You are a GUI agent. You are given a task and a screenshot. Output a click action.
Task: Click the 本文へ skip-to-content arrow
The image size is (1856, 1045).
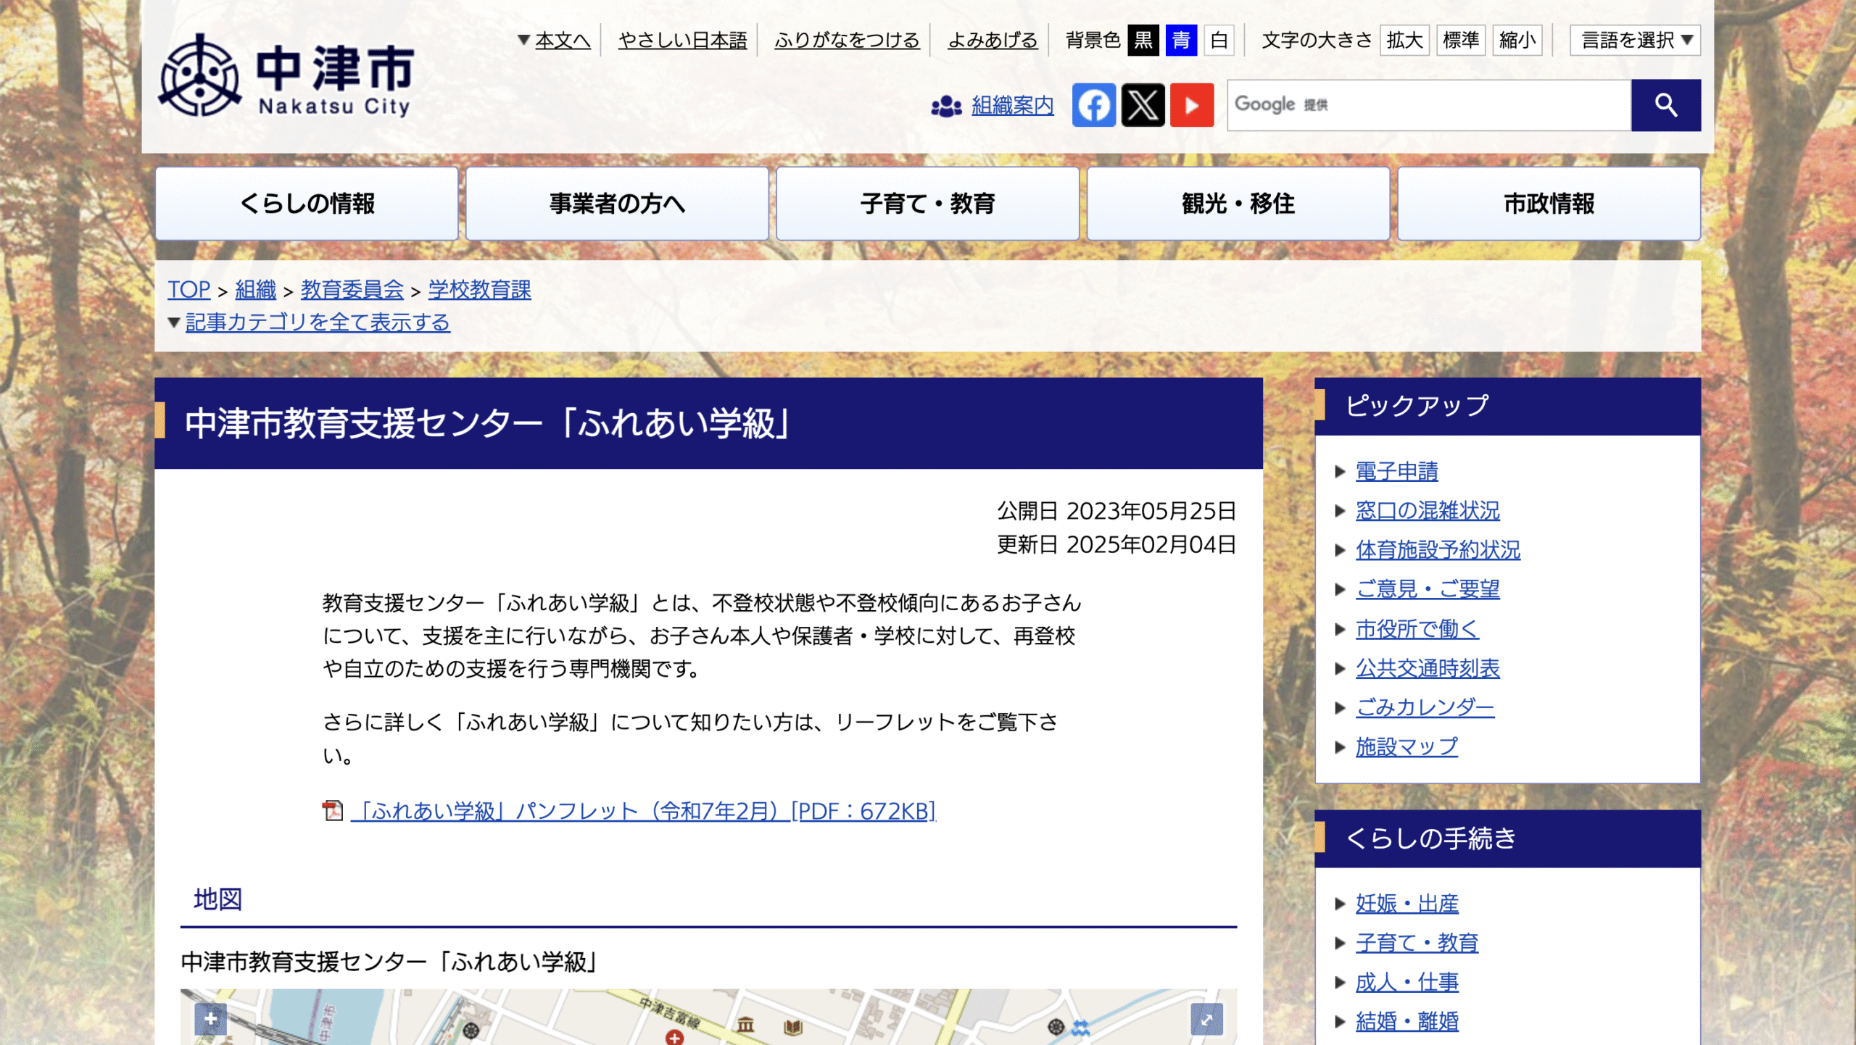tap(523, 41)
